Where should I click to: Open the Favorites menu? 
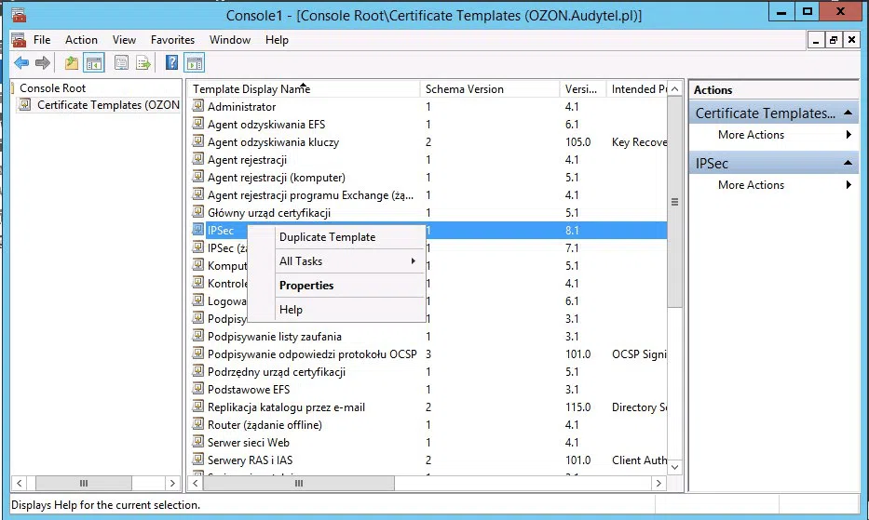point(172,40)
